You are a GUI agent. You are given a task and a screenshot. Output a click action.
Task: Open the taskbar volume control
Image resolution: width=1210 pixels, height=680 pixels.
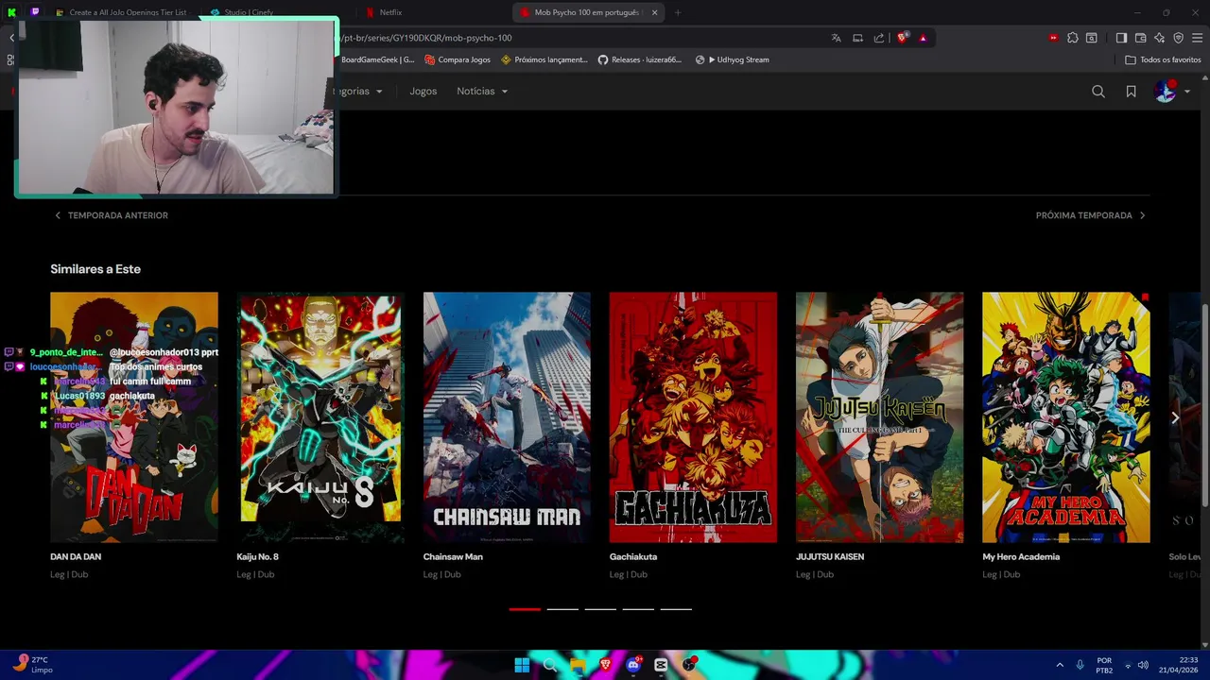click(1143, 665)
